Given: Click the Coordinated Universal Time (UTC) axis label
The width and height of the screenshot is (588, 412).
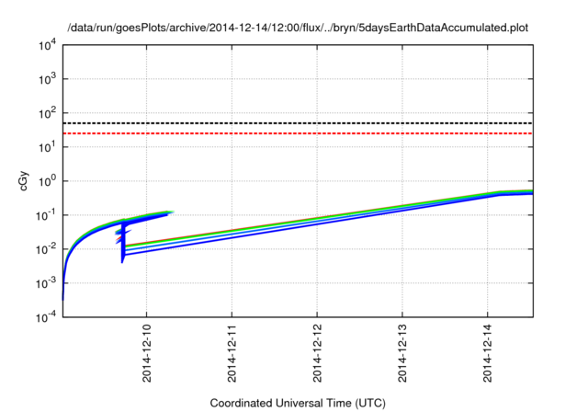Looking at the screenshot, I should click(298, 403).
